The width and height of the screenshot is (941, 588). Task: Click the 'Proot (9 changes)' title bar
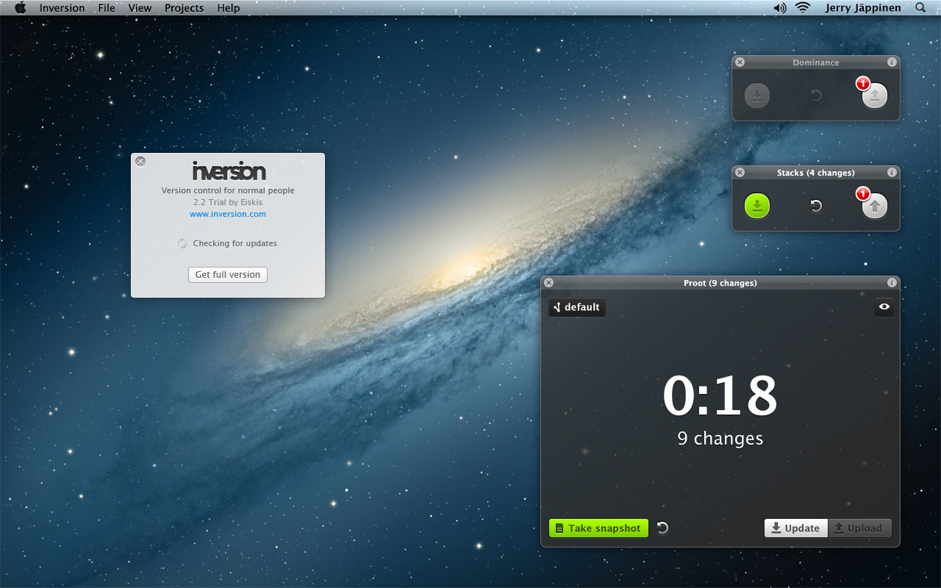pos(720,283)
